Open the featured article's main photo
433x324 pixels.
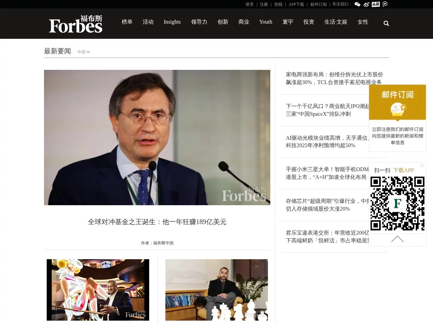tap(157, 137)
